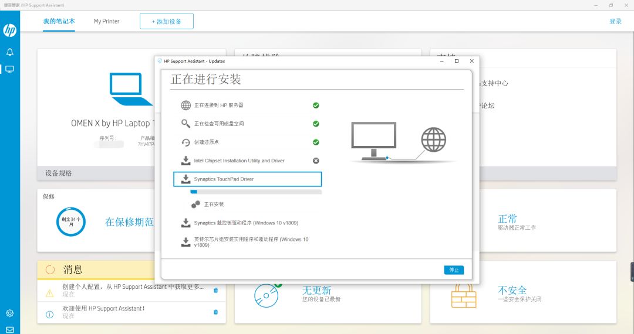This screenshot has height=334, width=634.
Task: Click globe icon beside 正在连接到 HP 服务器
Action: 186,105
